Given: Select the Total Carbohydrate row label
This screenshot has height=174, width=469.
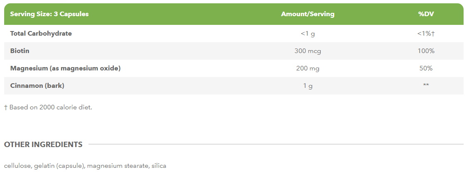Looking at the screenshot, I should (41, 34).
